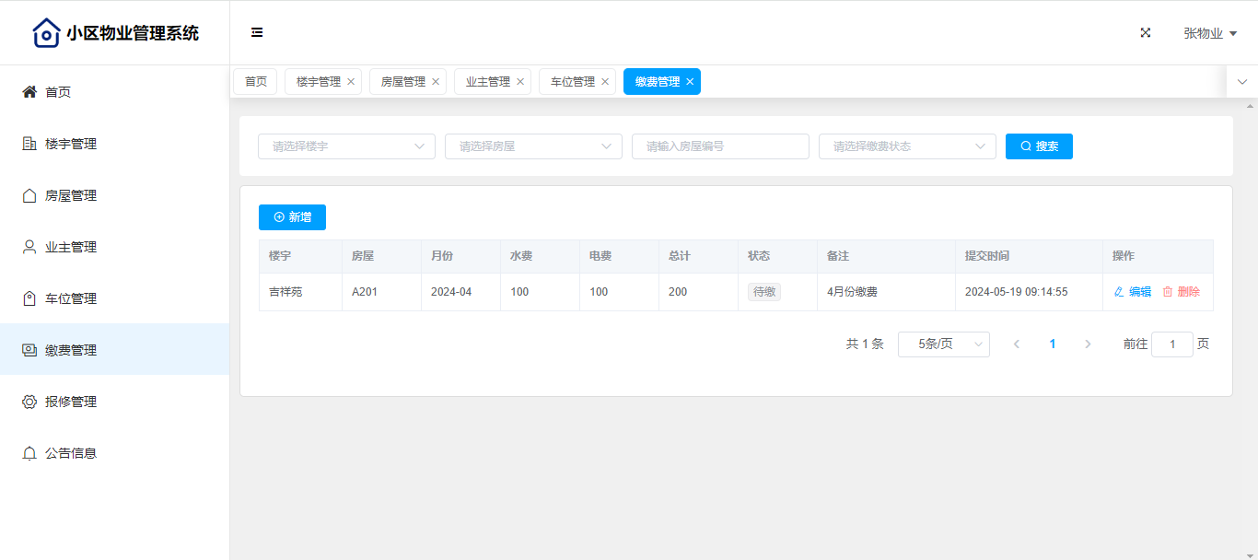The image size is (1258, 560).
Task: Open the 请选择房屋 dropdown
Action: tap(533, 146)
